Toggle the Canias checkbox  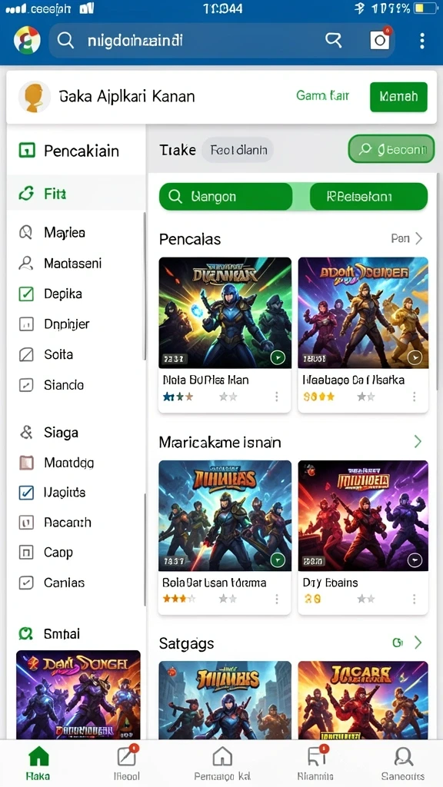pos(26,583)
